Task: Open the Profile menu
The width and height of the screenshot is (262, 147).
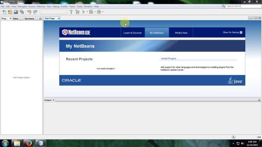Action: pos(64,7)
